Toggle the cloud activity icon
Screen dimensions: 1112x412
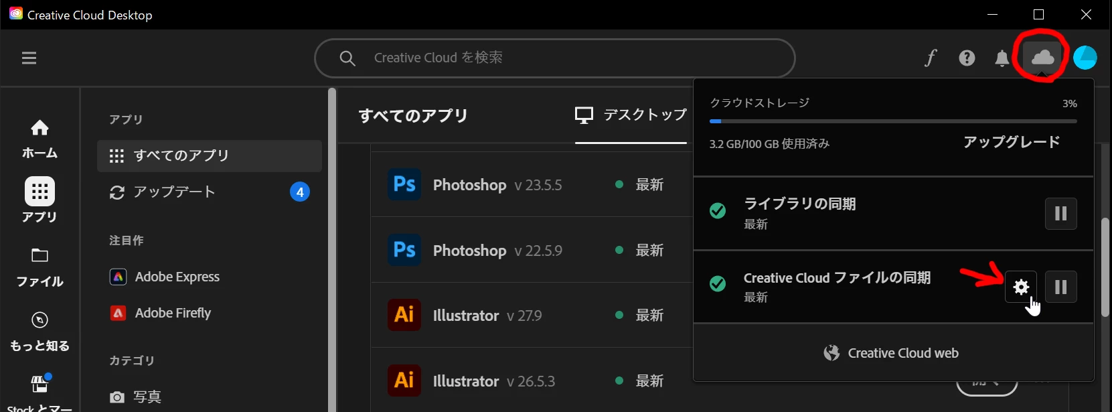[x=1042, y=58]
